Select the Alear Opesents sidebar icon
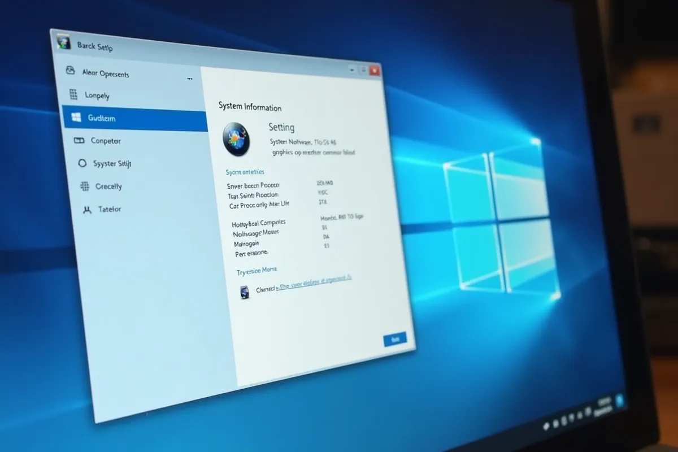678x452 pixels. [x=71, y=71]
